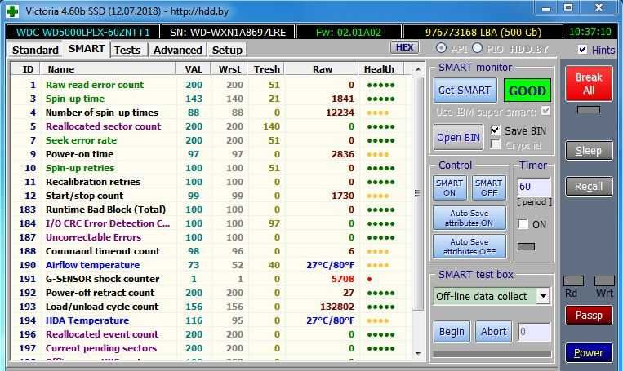
Task: Select the PIO radio button
Action: [x=477, y=48]
